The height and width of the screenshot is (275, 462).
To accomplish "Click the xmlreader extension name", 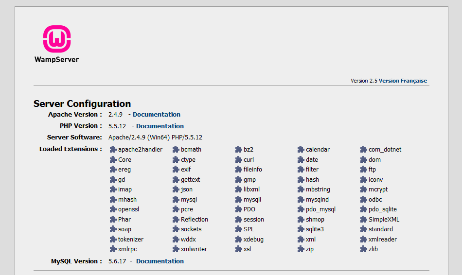I will click(383, 240).
